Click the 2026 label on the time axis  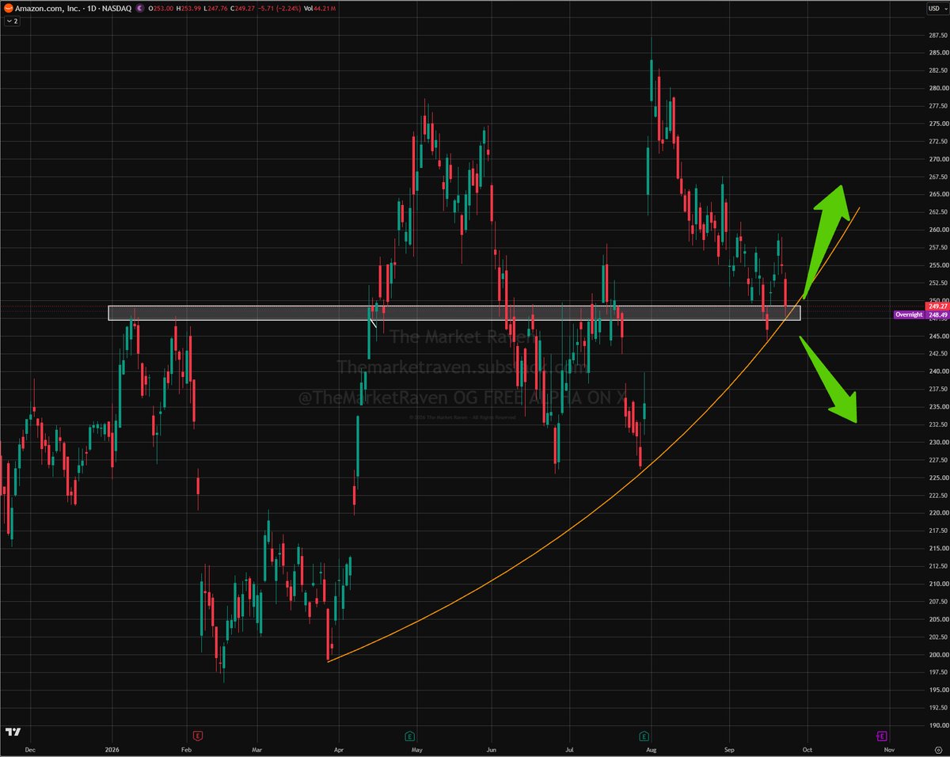112,748
